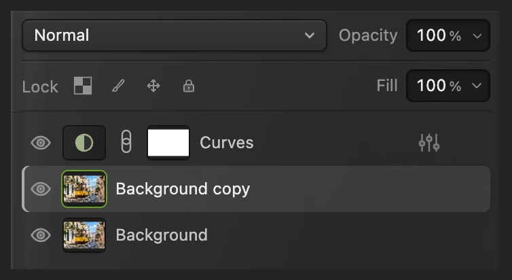512x280 pixels.
Task: Hide the Curves adjustment layer
Action: 41,143
